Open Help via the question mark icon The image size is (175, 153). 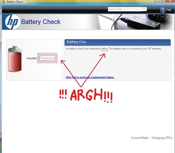click(x=163, y=10)
